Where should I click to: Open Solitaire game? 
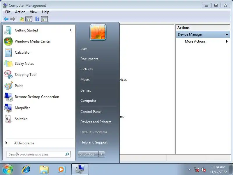tap(39, 119)
